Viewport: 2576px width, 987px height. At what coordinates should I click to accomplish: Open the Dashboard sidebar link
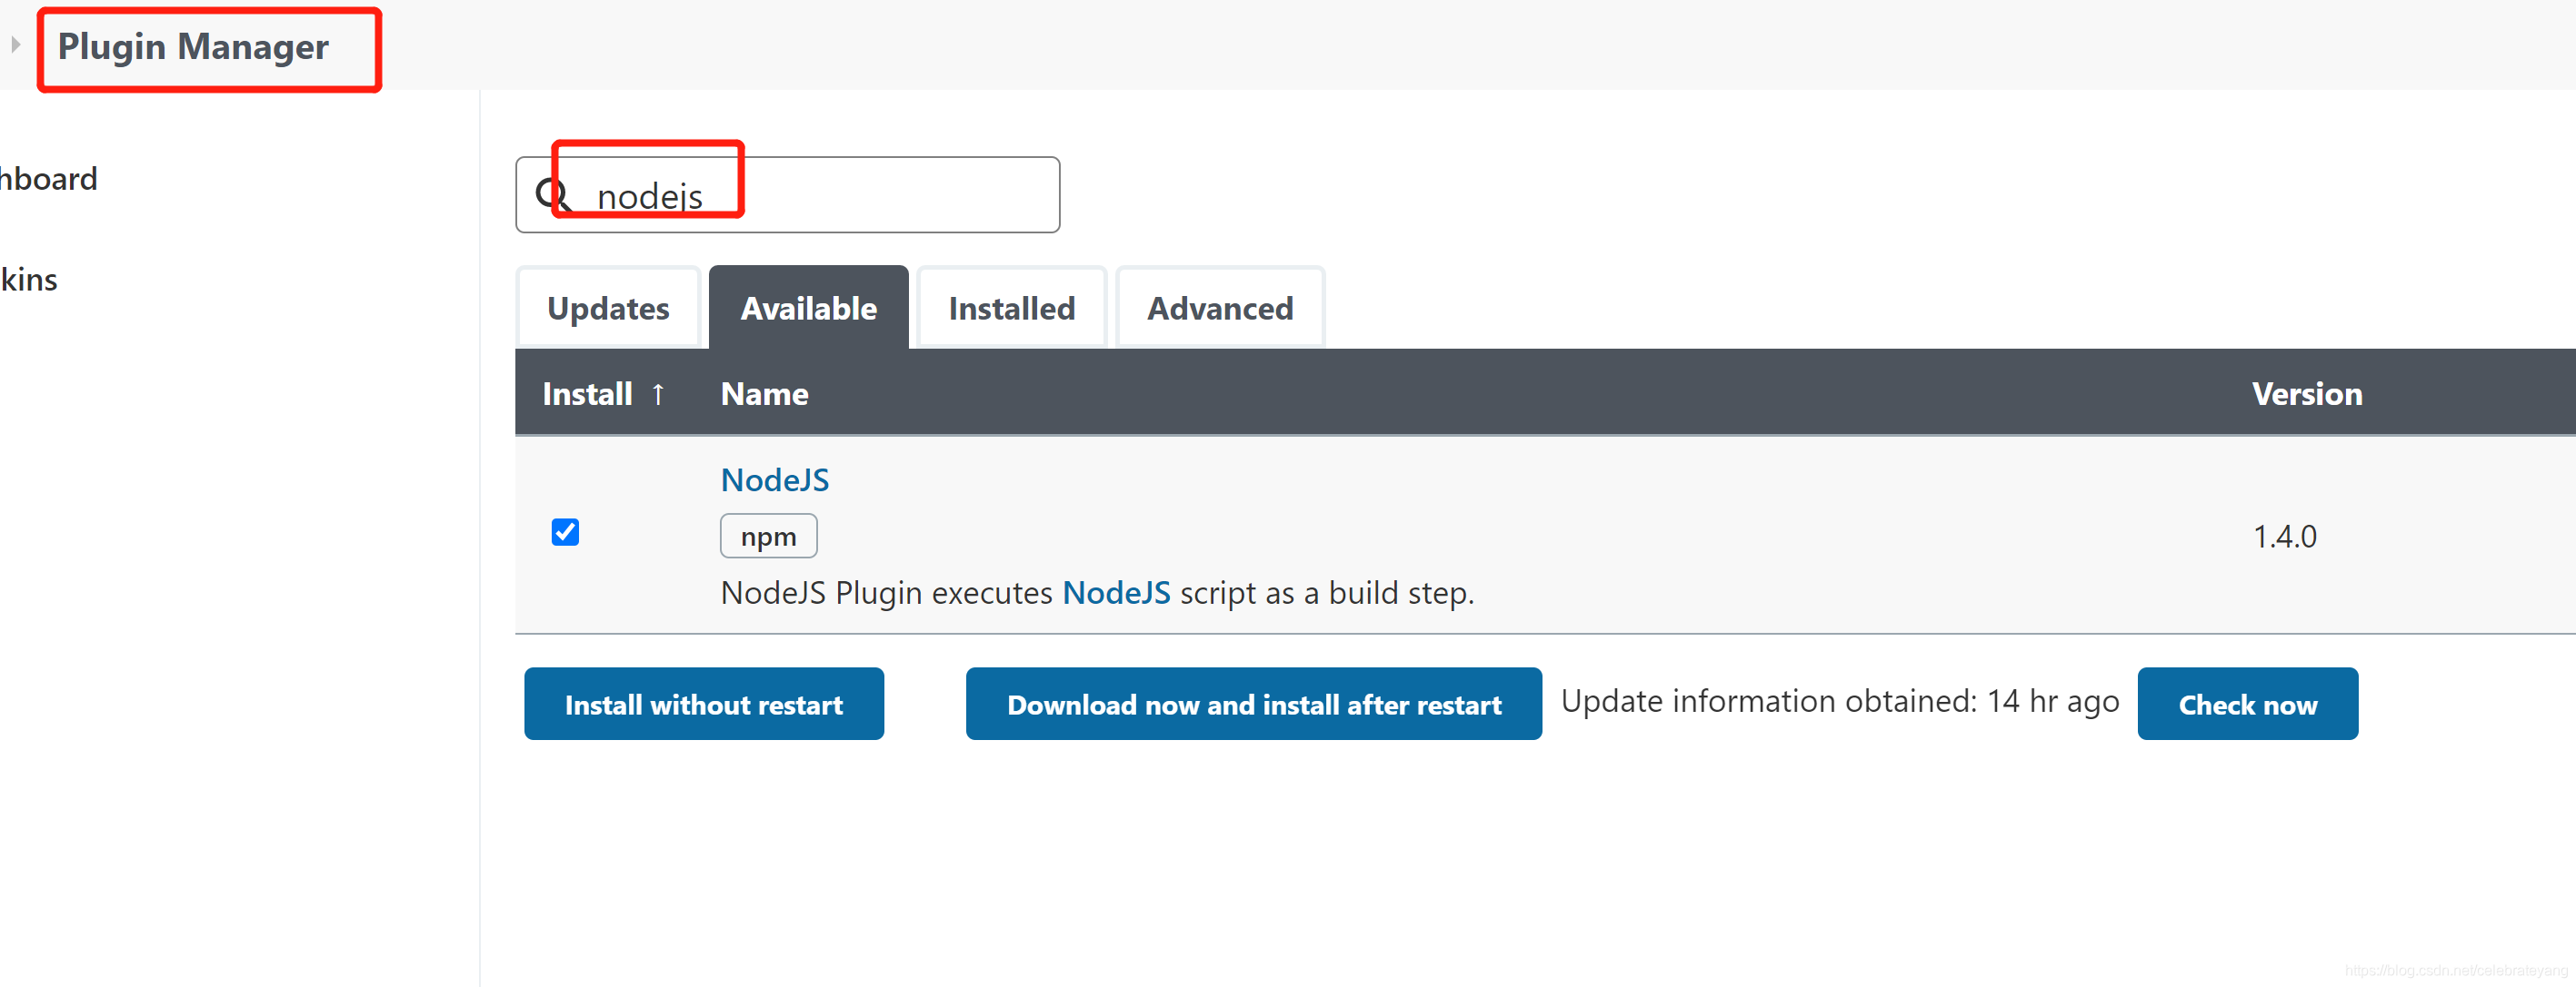pyautogui.click(x=46, y=179)
